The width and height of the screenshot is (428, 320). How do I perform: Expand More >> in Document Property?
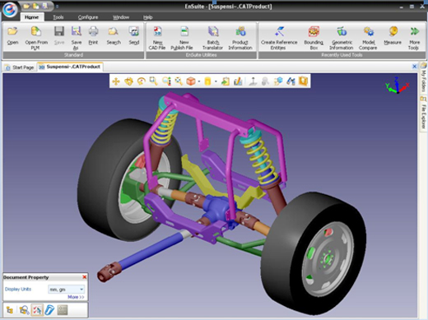tap(76, 297)
